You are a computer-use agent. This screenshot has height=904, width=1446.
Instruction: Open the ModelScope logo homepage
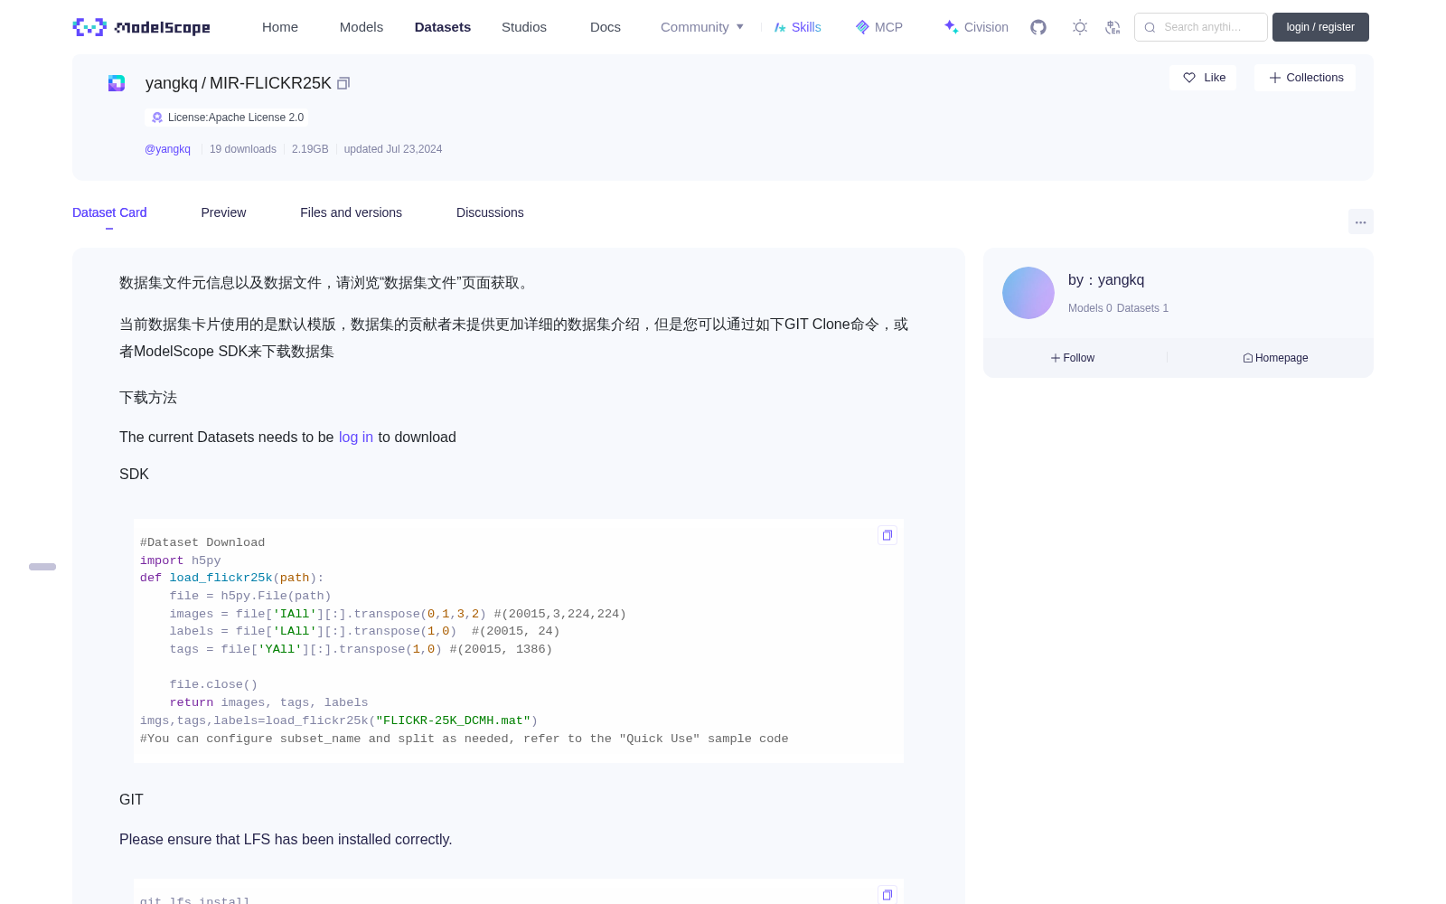pyautogui.click(x=142, y=27)
